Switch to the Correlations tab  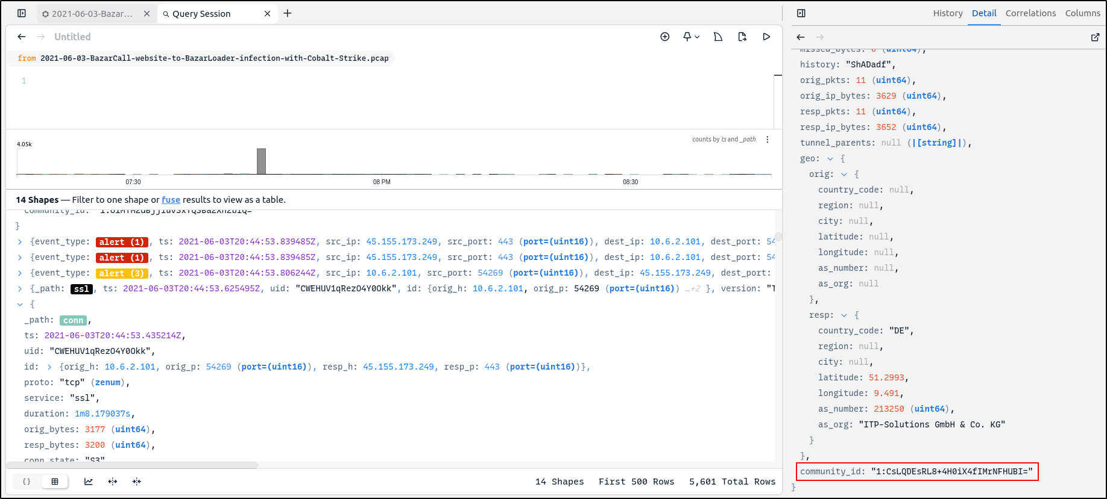(x=1030, y=13)
